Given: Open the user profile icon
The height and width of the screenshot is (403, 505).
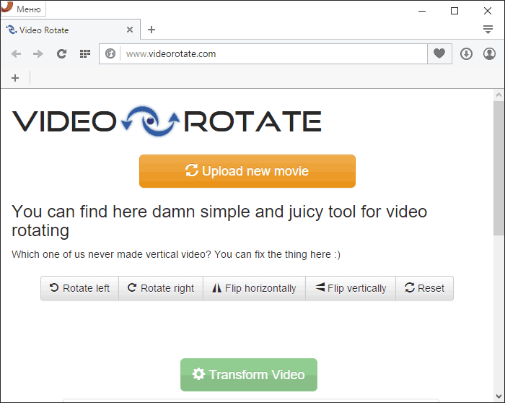Looking at the screenshot, I should pos(489,54).
